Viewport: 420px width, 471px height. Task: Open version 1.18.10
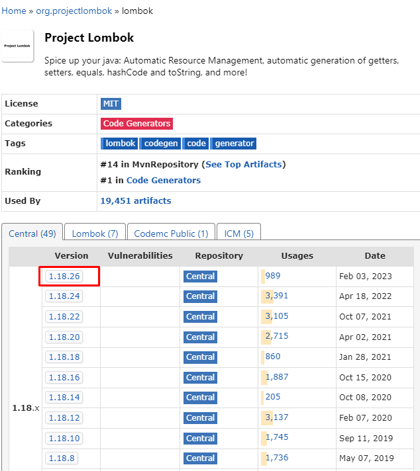point(64,439)
